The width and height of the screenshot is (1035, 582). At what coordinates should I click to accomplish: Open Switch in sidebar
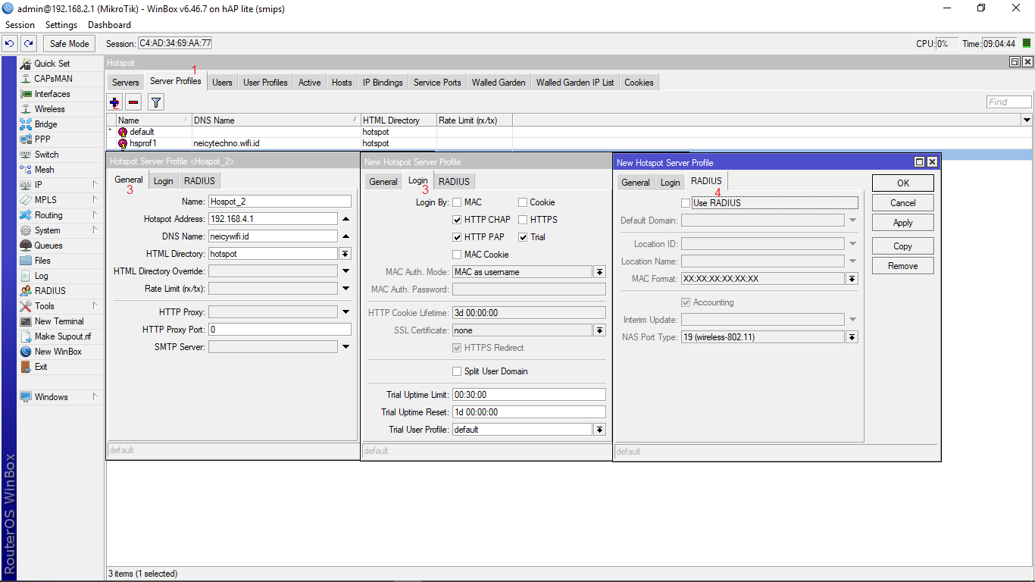click(61, 155)
